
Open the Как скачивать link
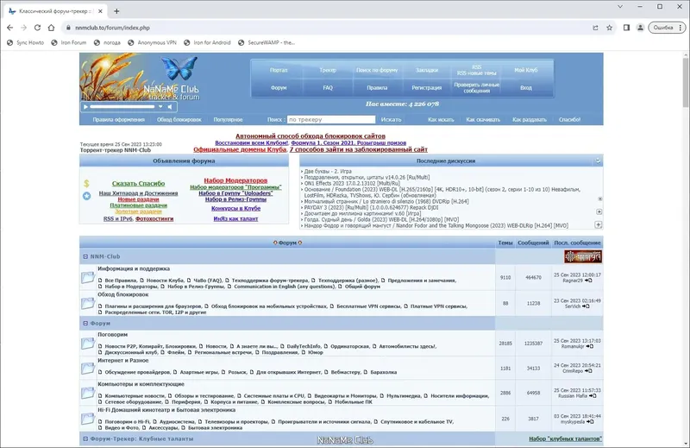[x=483, y=119]
